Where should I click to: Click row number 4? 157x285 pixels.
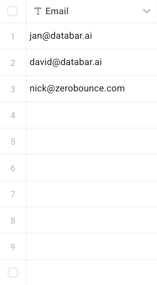click(13, 115)
